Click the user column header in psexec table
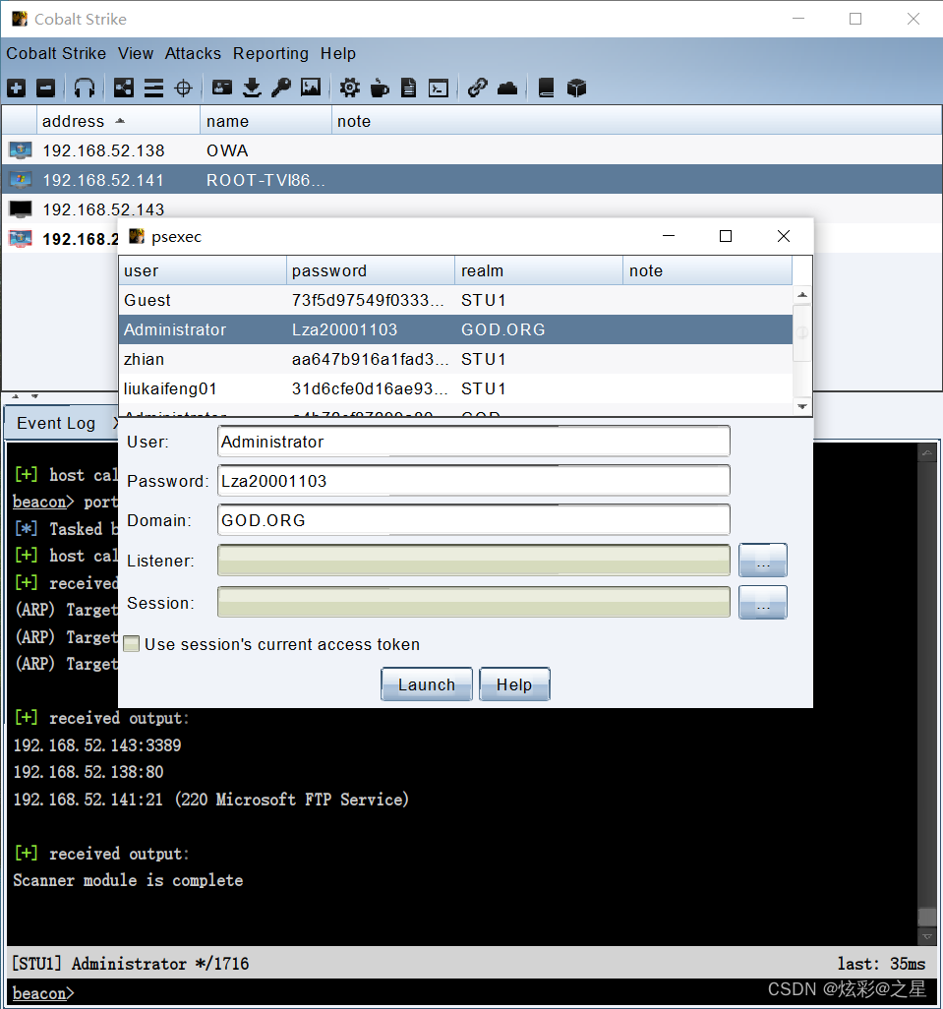The width and height of the screenshot is (943, 1009). [203, 270]
